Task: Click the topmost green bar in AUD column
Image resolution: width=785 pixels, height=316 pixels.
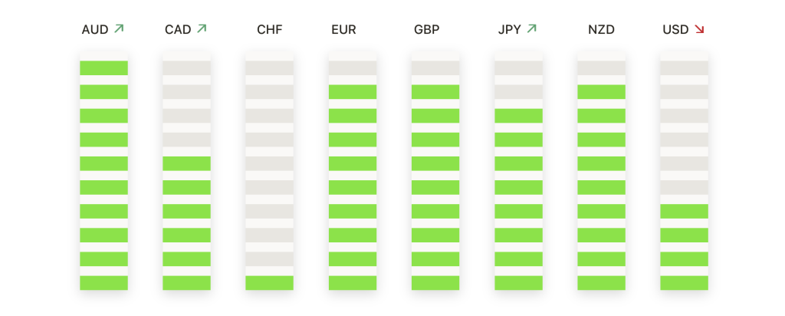Action: pyautogui.click(x=103, y=68)
